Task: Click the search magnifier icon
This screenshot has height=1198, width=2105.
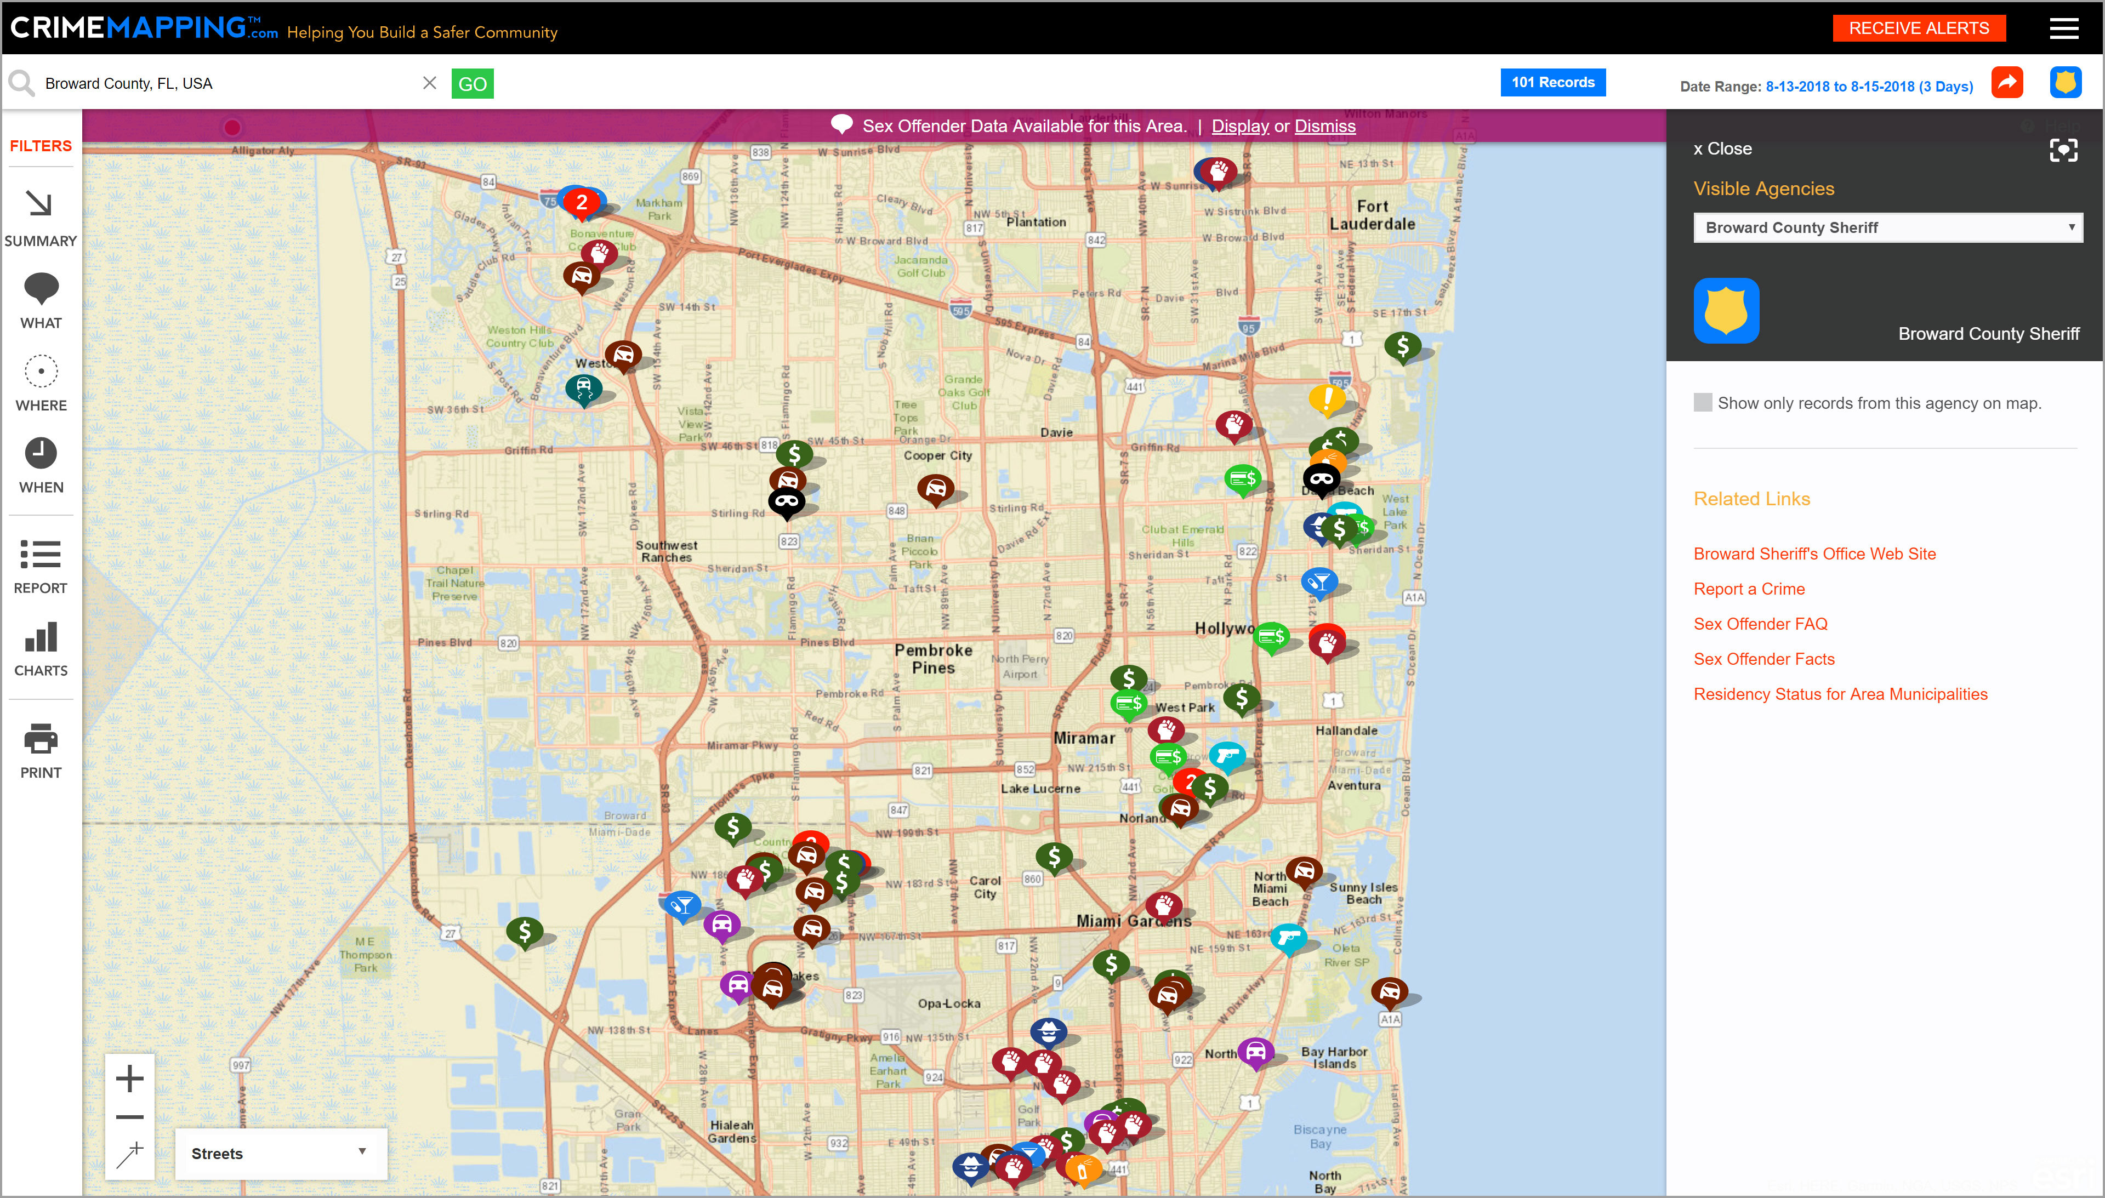Action: pyautogui.click(x=21, y=83)
